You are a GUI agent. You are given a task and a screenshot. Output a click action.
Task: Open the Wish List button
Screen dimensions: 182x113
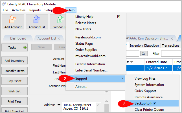click(x=14, y=91)
